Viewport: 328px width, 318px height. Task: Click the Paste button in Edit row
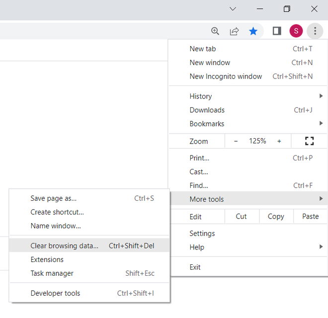click(x=311, y=217)
